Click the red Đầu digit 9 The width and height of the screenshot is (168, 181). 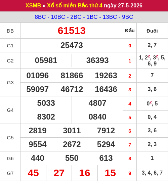(x=130, y=173)
